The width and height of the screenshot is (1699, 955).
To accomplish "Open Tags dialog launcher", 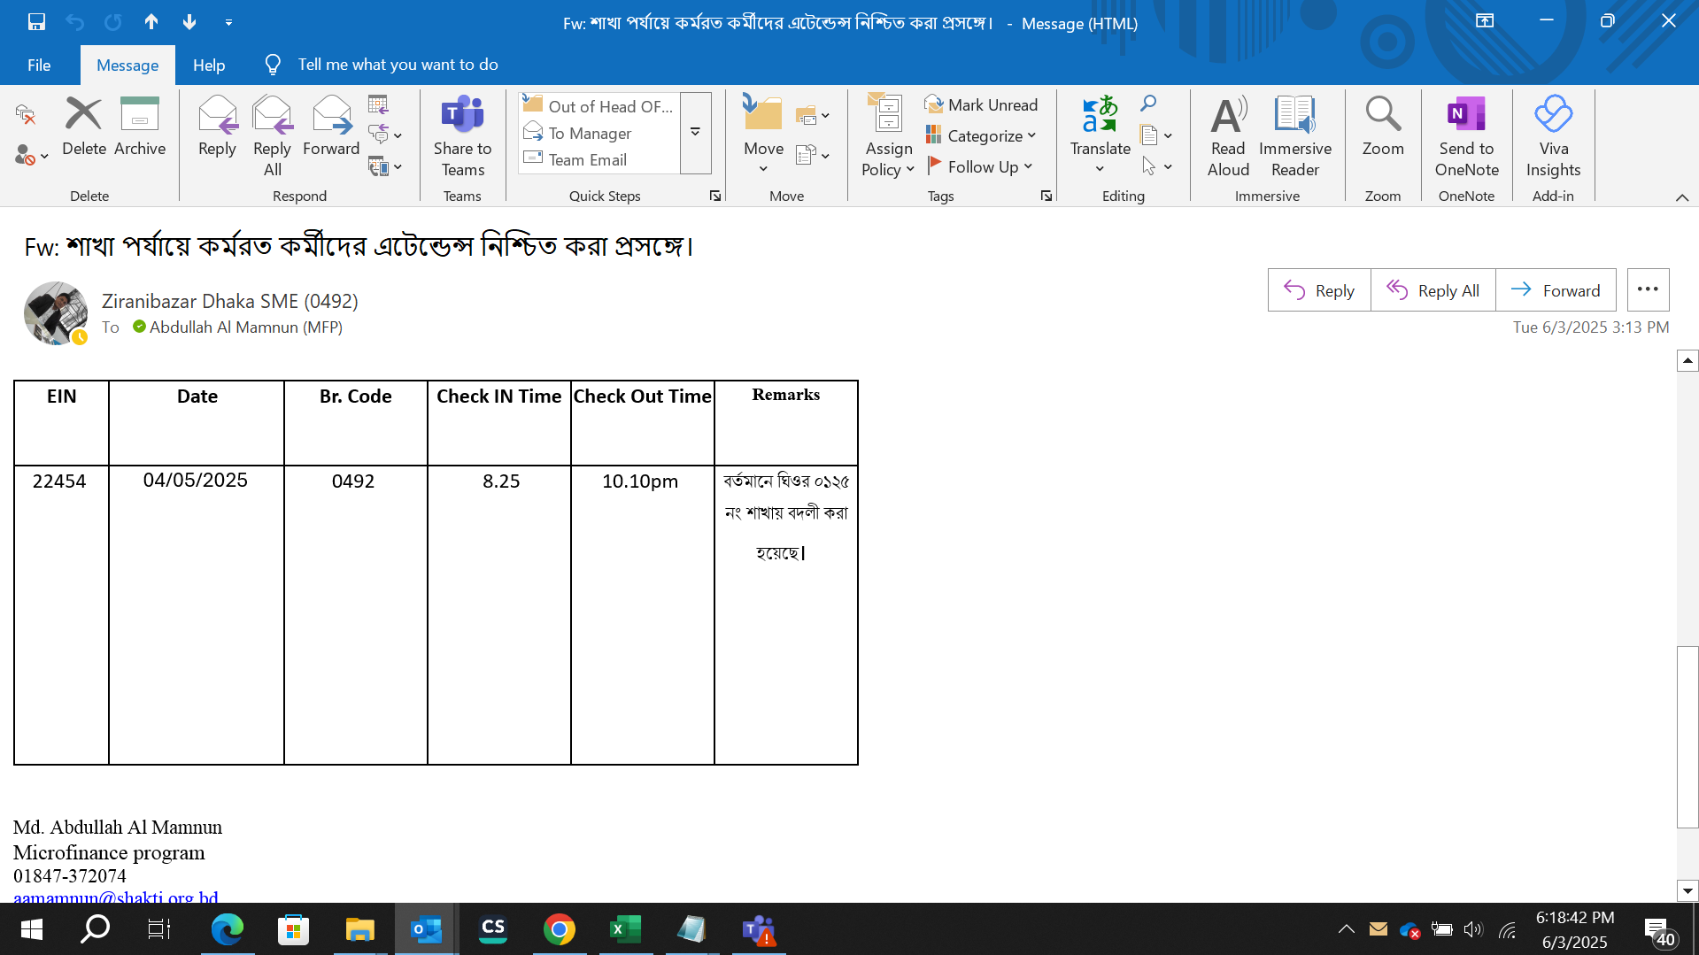I will (x=1046, y=196).
